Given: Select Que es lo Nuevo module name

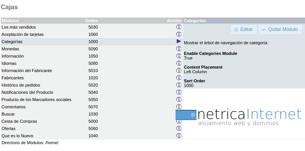Looking at the screenshot, I should pos(18,136).
